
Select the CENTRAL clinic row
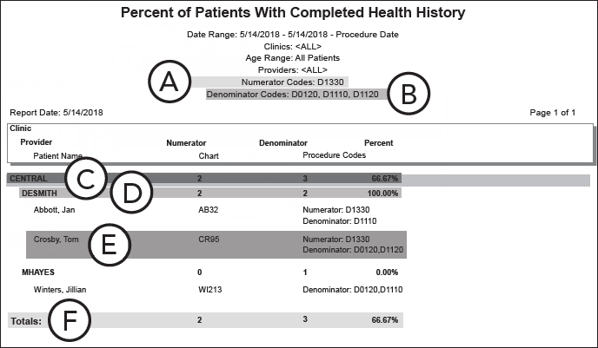pos(30,178)
